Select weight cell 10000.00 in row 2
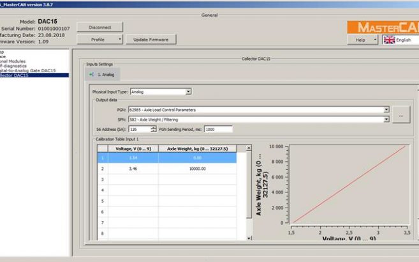 (x=198, y=169)
